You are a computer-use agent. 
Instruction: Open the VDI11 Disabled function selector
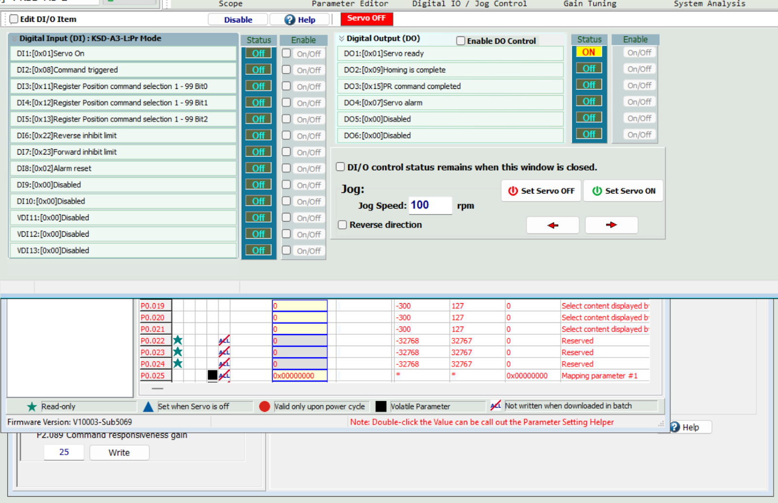[x=123, y=217]
